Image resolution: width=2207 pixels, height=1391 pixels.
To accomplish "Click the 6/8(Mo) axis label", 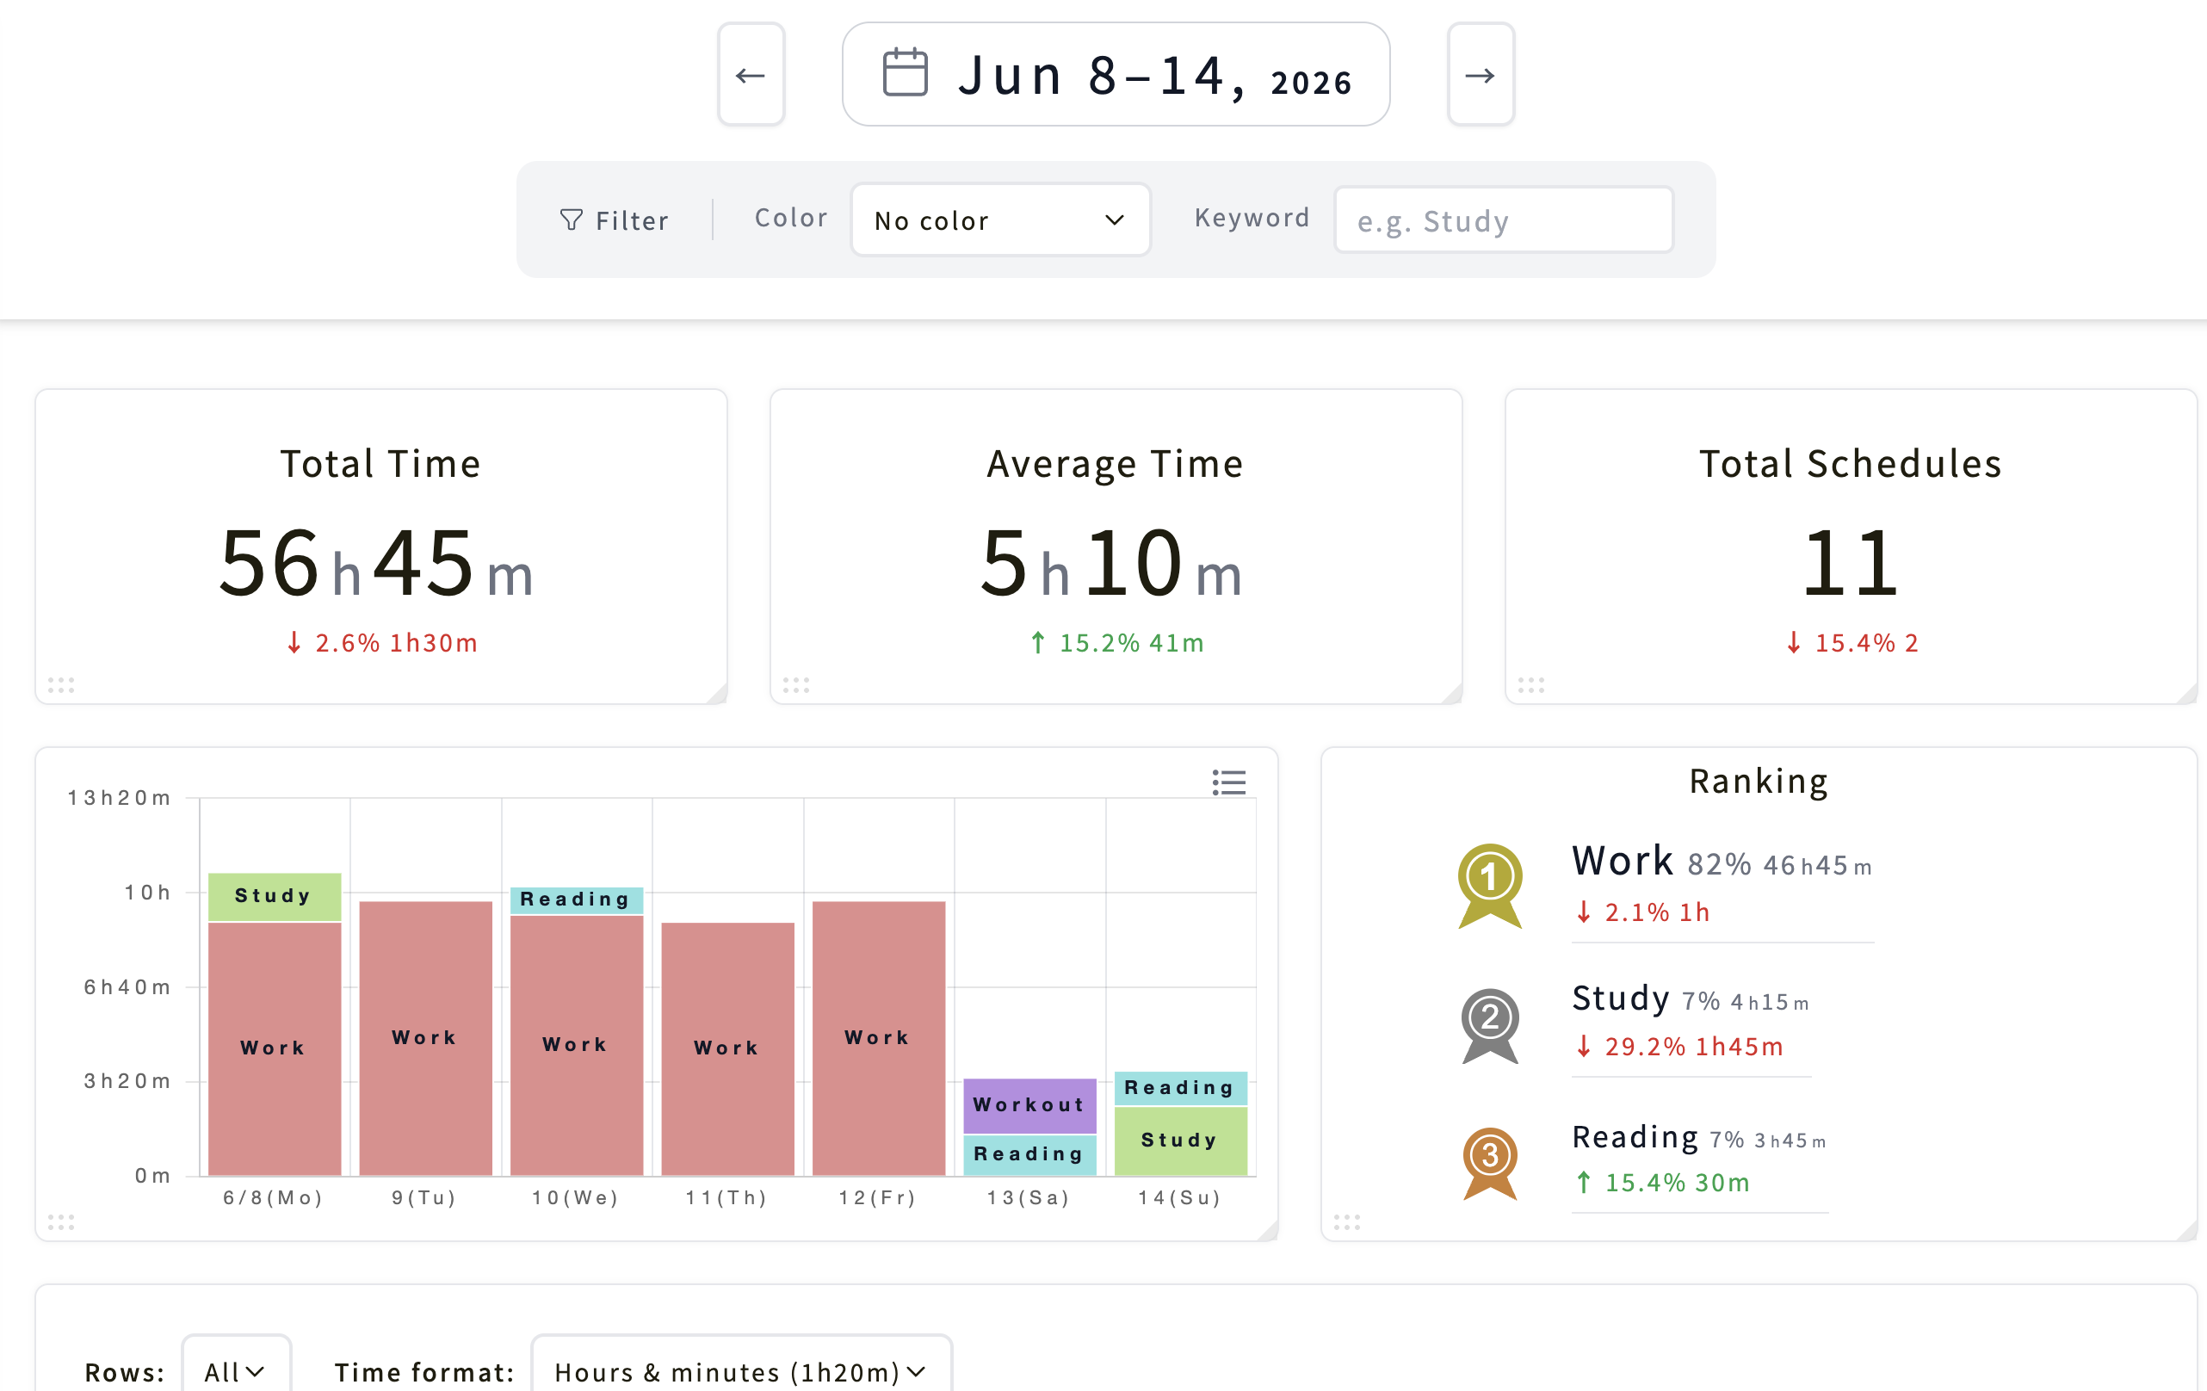I will [273, 1197].
